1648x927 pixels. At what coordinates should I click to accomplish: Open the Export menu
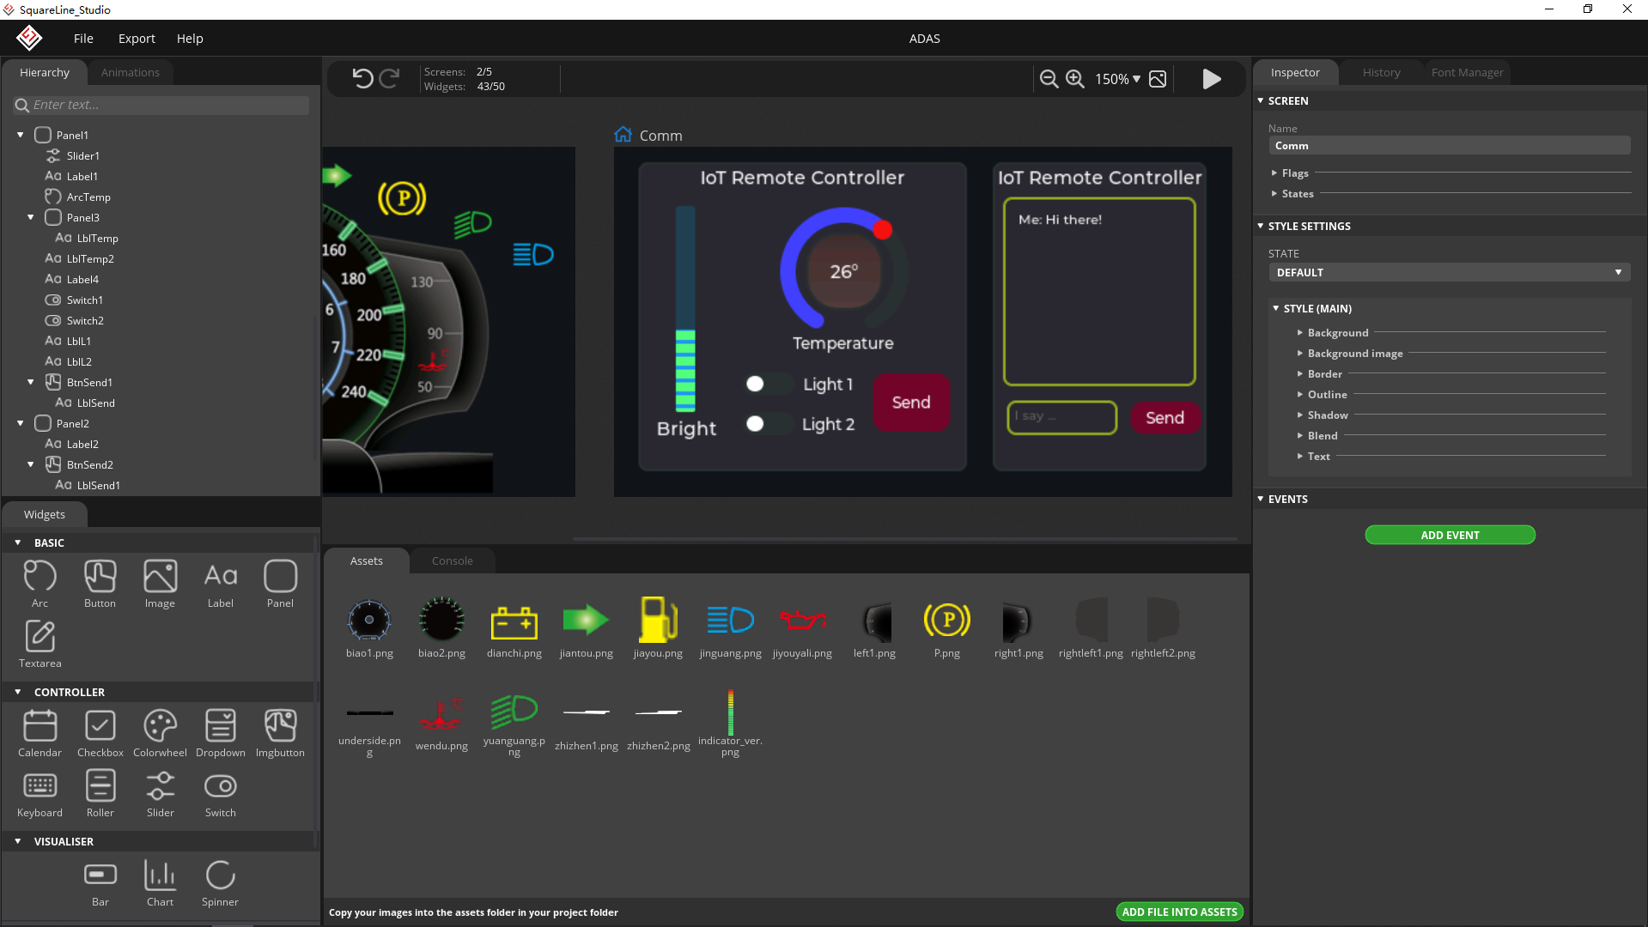(x=137, y=38)
